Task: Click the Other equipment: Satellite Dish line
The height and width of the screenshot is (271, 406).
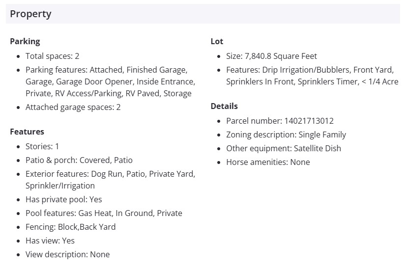Action: click(283, 148)
